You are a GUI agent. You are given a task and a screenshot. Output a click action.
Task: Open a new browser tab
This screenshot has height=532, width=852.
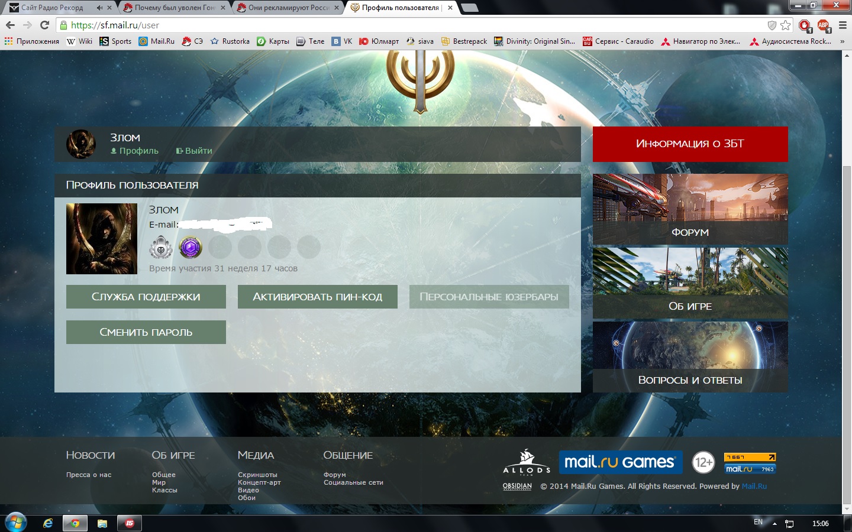click(x=469, y=8)
